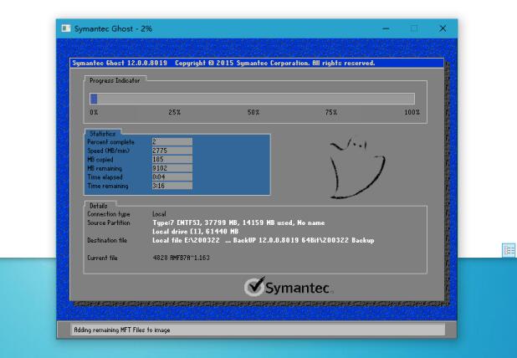
Task: Maximize the Symantec Ghost window
Action: pyautogui.click(x=414, y=28)
